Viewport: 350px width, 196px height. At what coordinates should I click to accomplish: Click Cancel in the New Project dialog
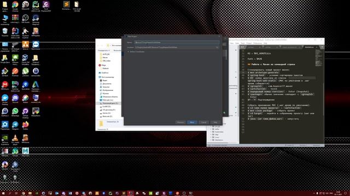tap(203, 122)
